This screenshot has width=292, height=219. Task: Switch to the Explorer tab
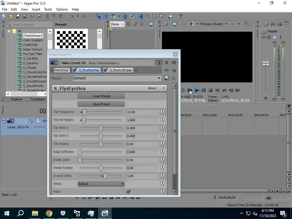(x=17, y=99)
